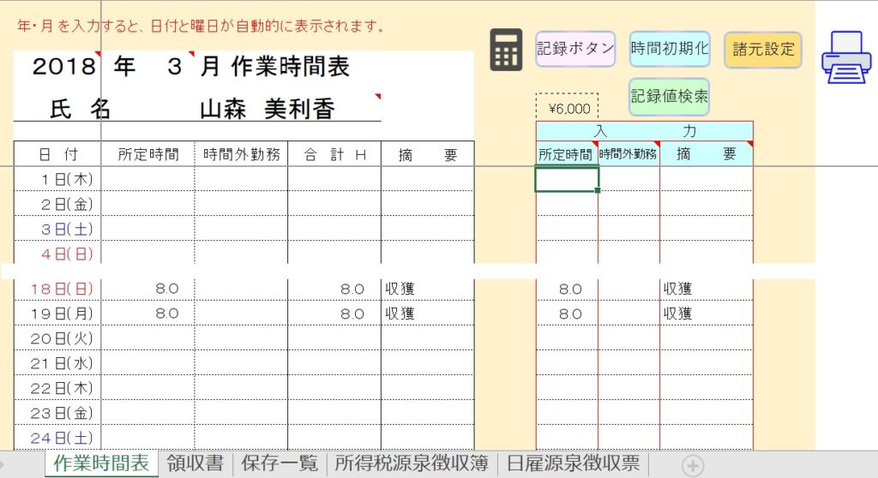Viewport: 878px width, 478px height.
Task: Select the 18日(日) date cell
Action: pyautogui.click(x=57, y=289)
